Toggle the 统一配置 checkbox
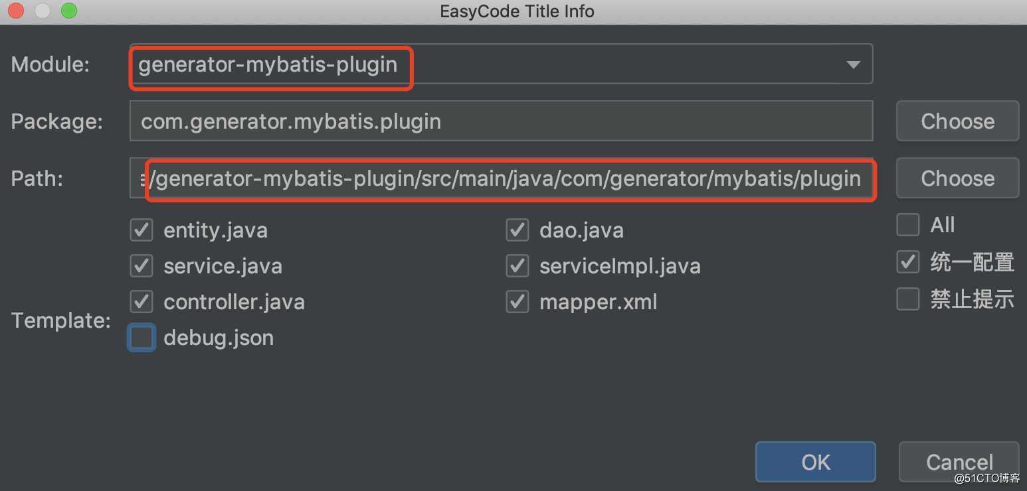This screenshot has height=491, width=1027. (908, 262)
